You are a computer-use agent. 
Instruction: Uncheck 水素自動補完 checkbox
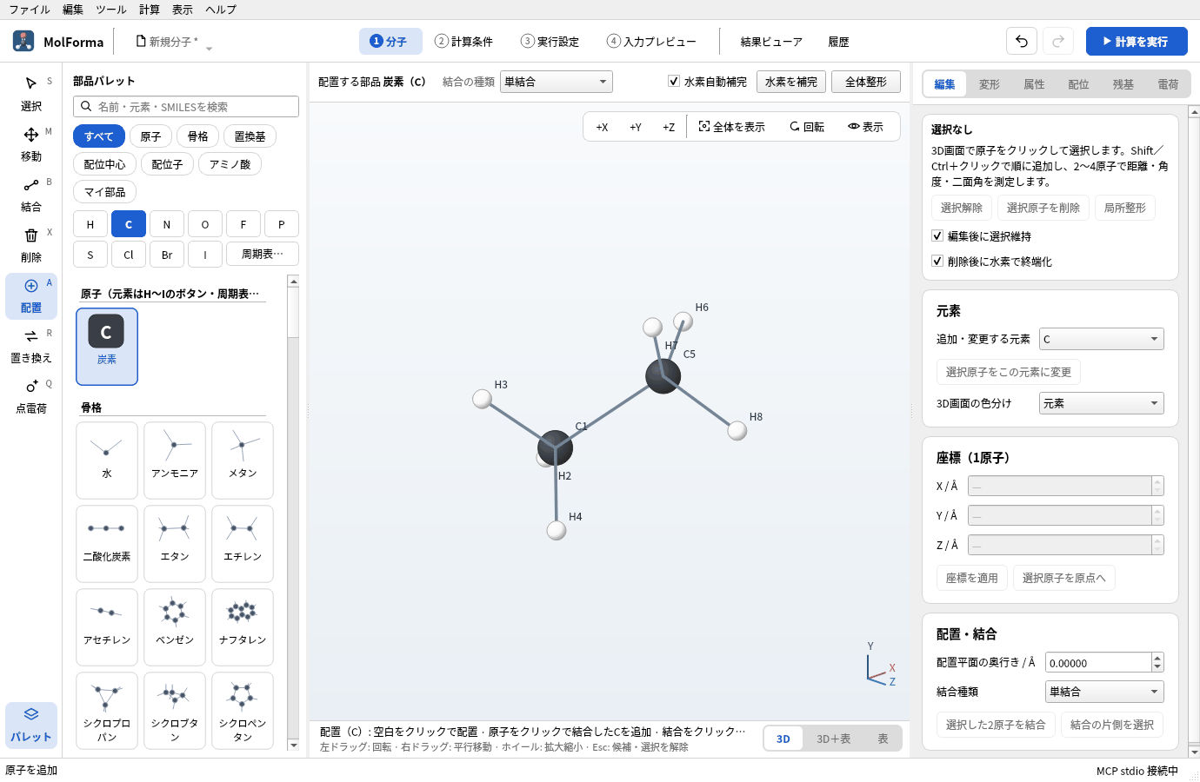pyautogui.click(x=674, y=82)
